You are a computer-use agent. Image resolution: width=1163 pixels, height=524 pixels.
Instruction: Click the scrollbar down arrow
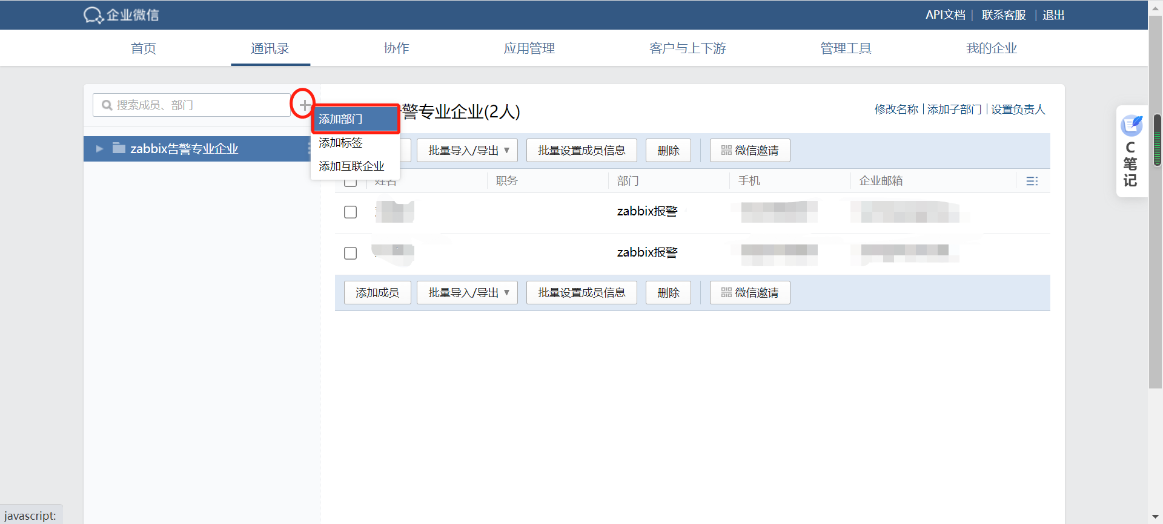[1156, 517]
